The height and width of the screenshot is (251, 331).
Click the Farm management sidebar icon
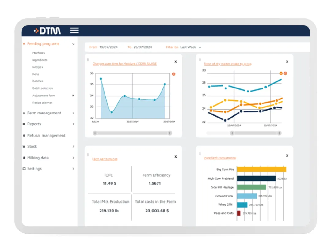click(x=24, y=113)
